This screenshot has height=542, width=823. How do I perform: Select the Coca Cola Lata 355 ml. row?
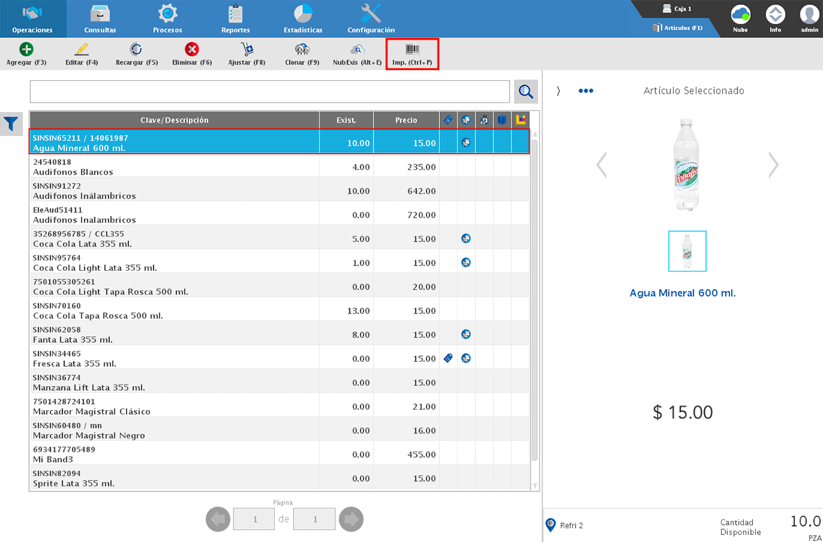pos(174,238)
